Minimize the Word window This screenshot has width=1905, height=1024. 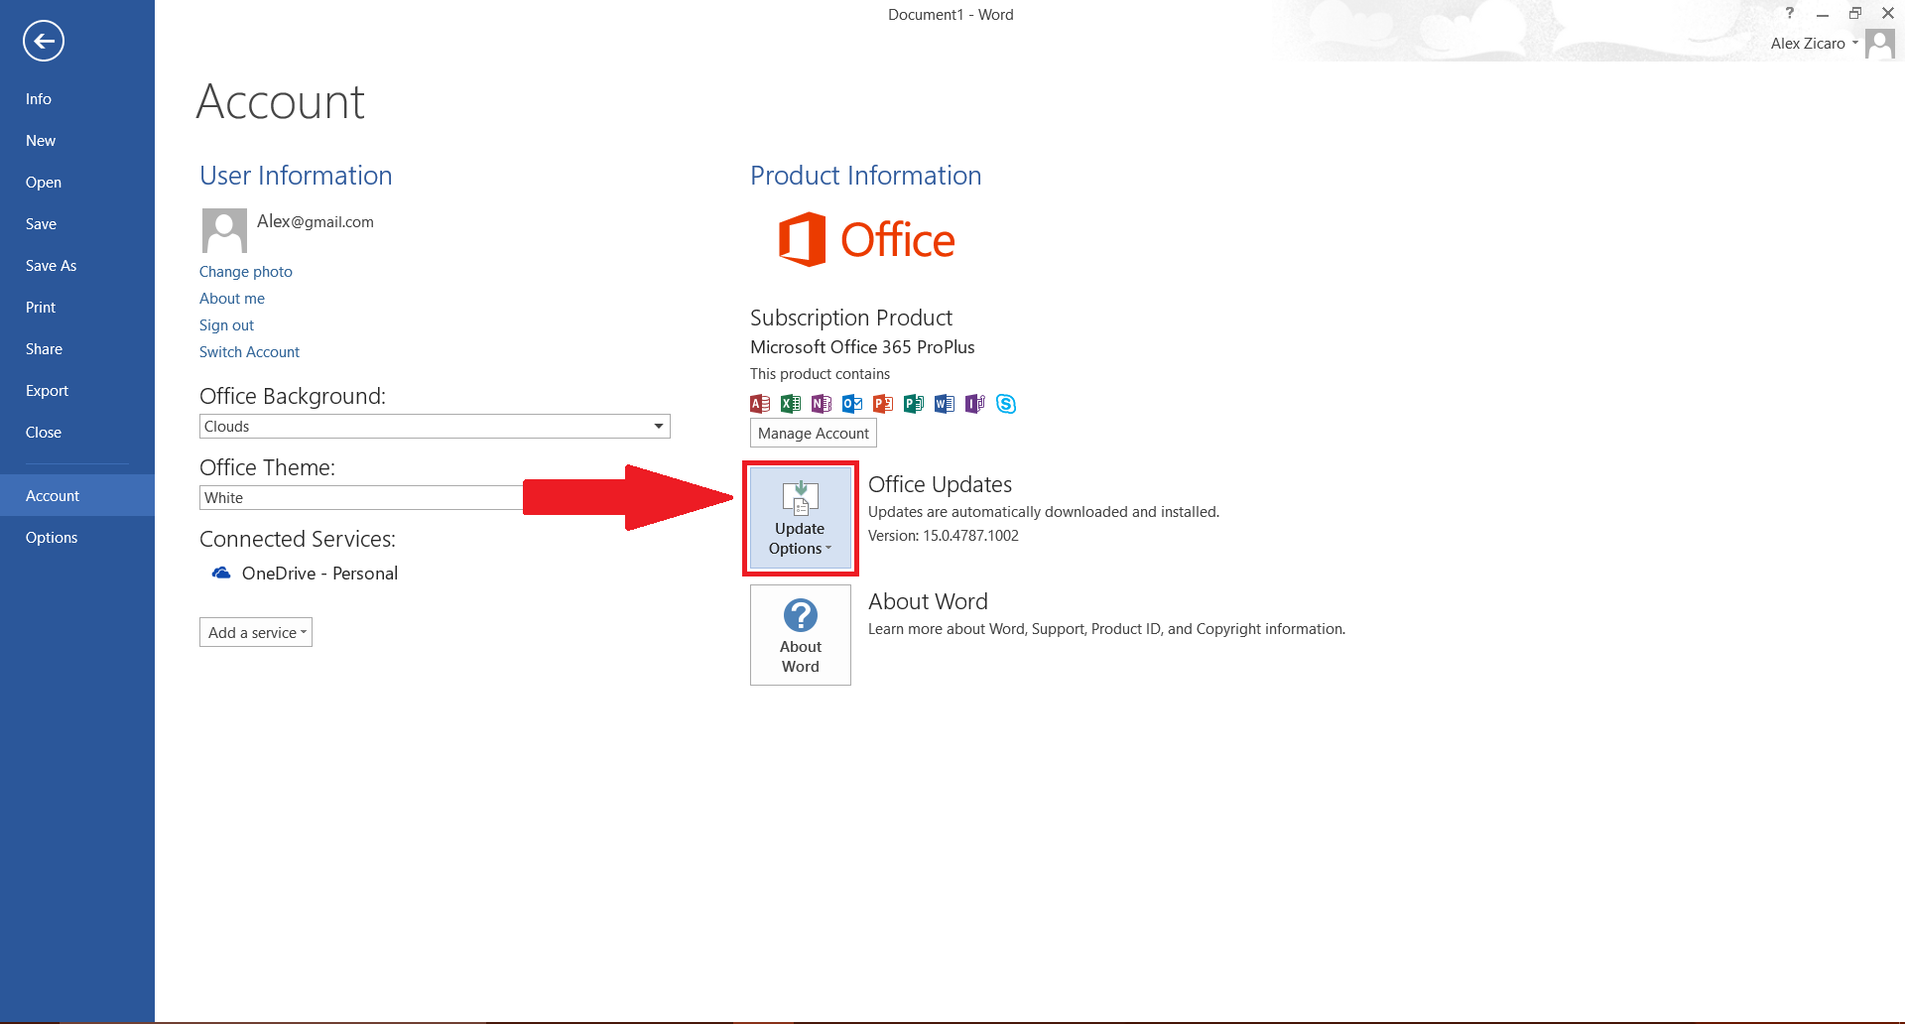pyautogui.click(x=1823, y=14)
